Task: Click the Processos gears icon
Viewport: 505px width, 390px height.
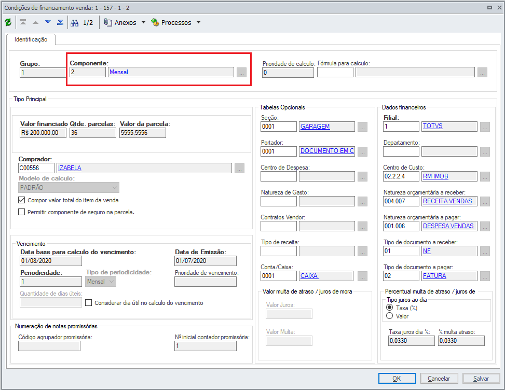Action: 155,22
